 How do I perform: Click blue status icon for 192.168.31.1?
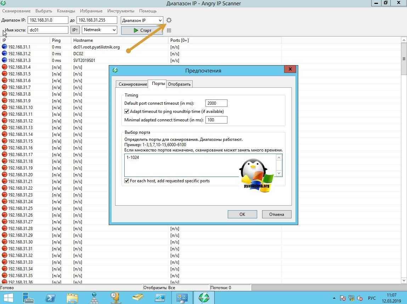coord(4,47)
